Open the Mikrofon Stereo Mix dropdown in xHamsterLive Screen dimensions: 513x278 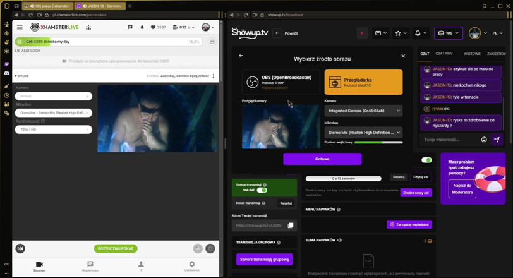[53, 113]
